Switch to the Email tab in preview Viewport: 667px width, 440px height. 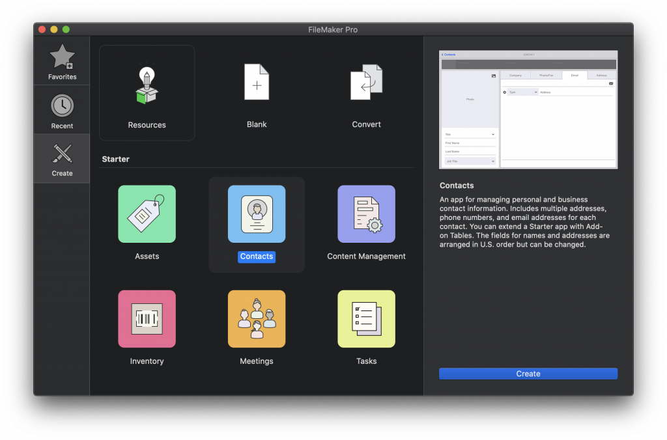575,76
